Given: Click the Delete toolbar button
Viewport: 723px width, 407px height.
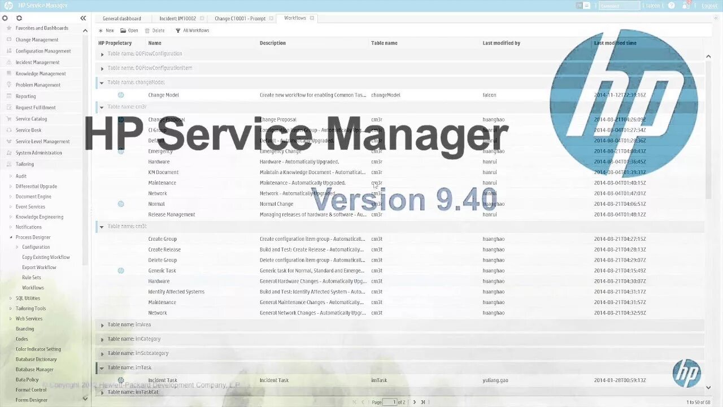Looking at the screenshot, I should (155, 31).
